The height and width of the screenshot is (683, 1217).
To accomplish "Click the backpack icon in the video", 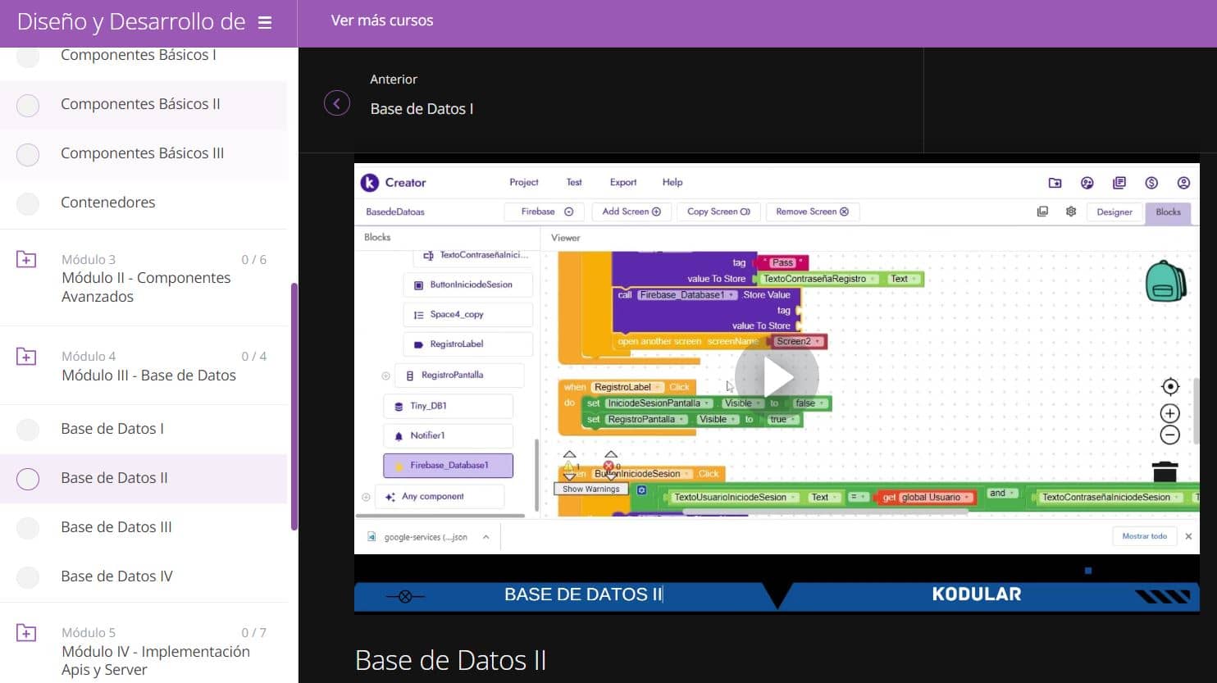I will (x=1165, y=281).
